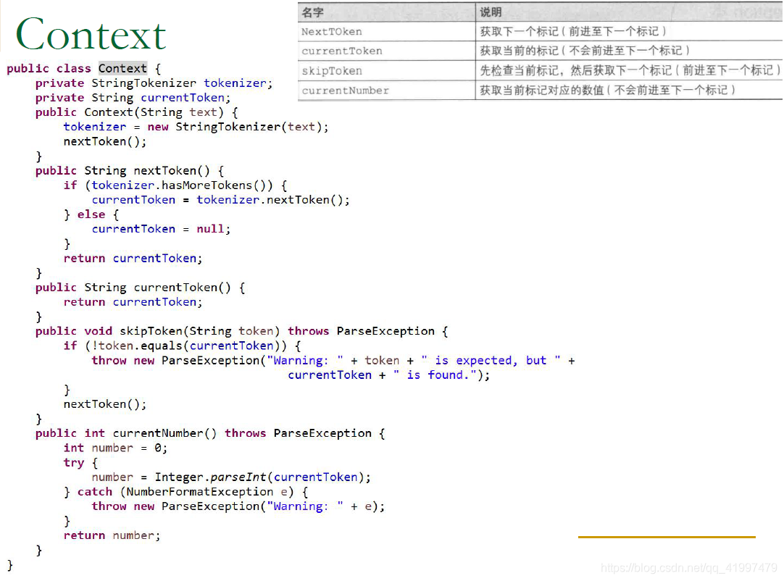Click description "获取当前的标记 (不会前进至下一个标记)"
Image resolution: width=784 pixels, height=581 pixels.
(585, 51)
